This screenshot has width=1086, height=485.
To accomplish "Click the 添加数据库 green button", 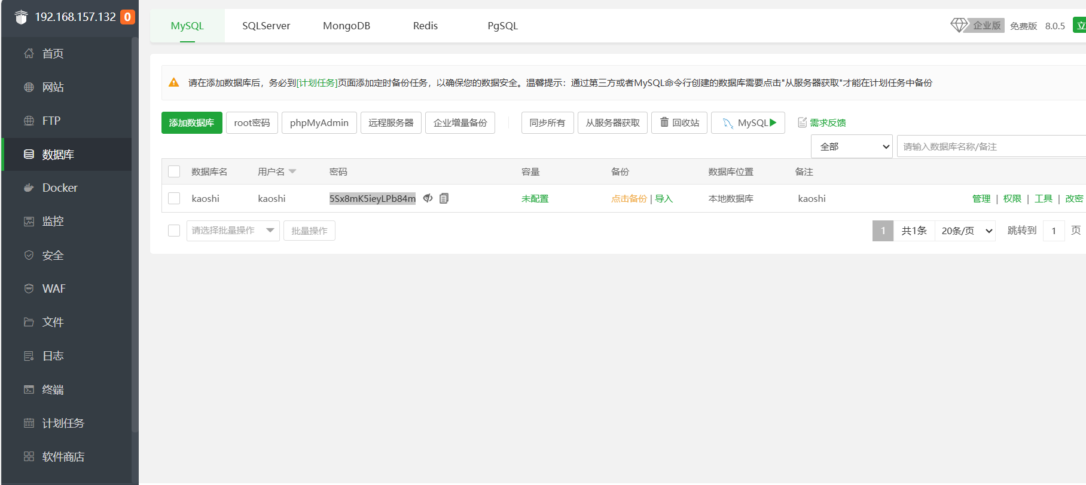I will [x=192, y=122].
